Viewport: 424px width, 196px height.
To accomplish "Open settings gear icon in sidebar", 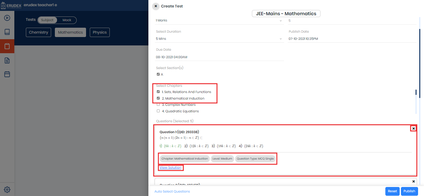I will tap(7, 189).
